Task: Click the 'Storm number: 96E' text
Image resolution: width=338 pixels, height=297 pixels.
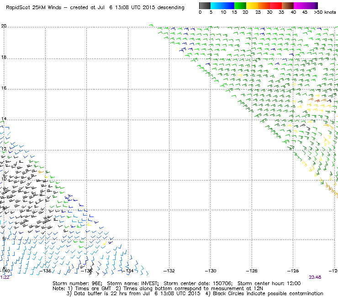Action: point(77,283)
